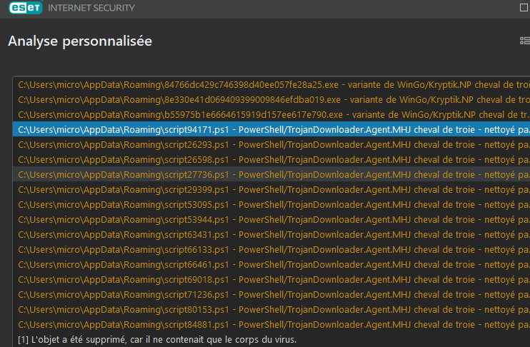Select the script94171.ps1 detection row
The height and width of the screenshot is (347, 530).
pyautogui.click(x=271, y=130)
